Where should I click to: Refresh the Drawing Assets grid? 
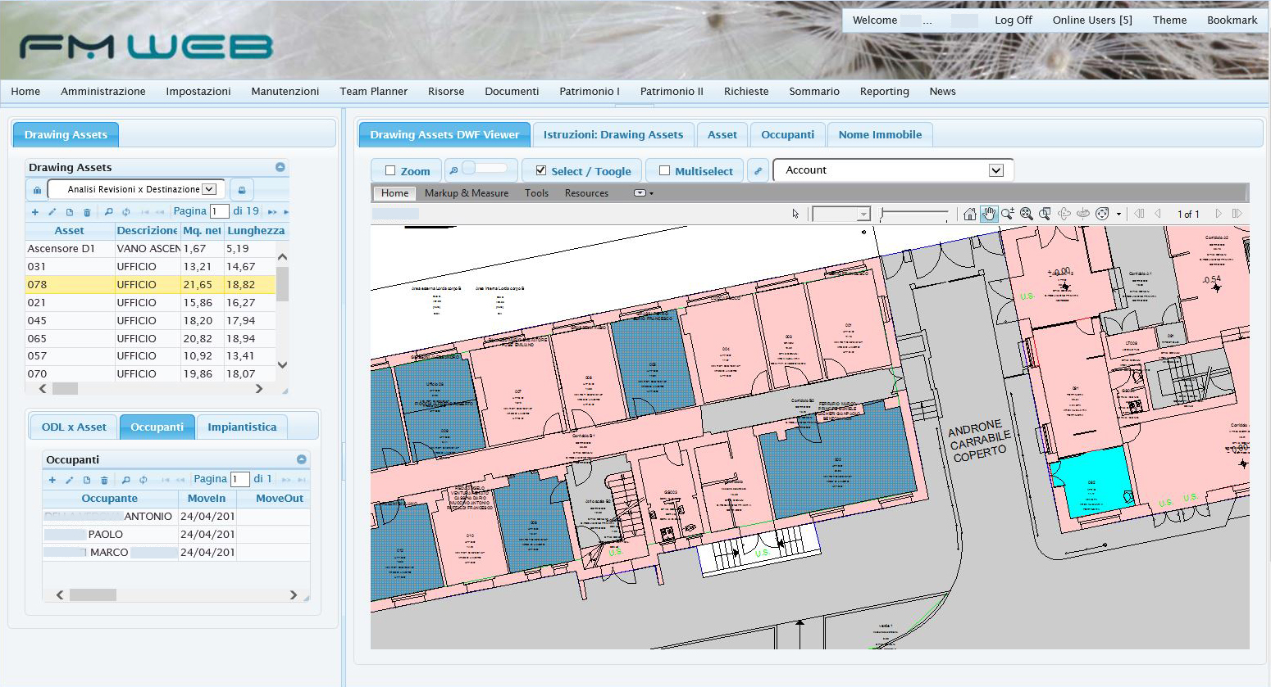pos(125,212)
